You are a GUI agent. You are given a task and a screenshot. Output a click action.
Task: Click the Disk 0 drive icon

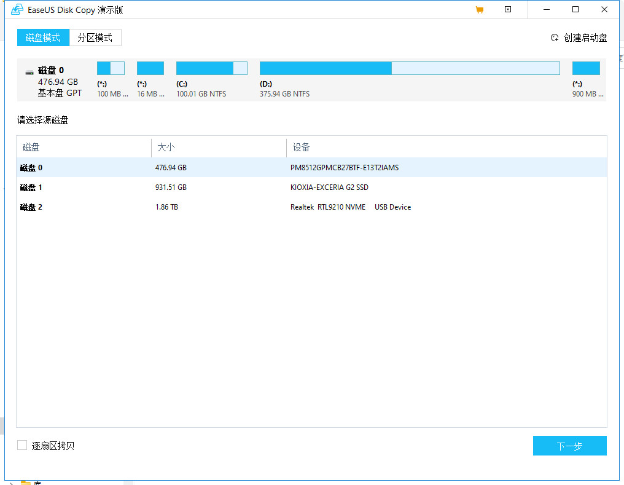29,72
